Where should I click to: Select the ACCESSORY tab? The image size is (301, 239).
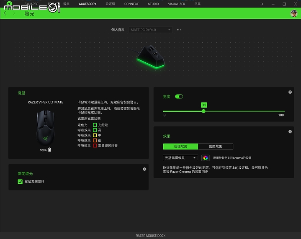87,4
